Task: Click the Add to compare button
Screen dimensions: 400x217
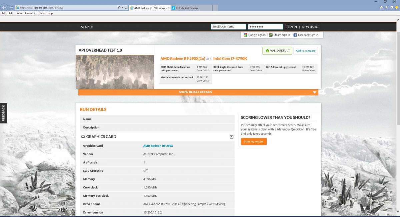Action: [306, 51]
